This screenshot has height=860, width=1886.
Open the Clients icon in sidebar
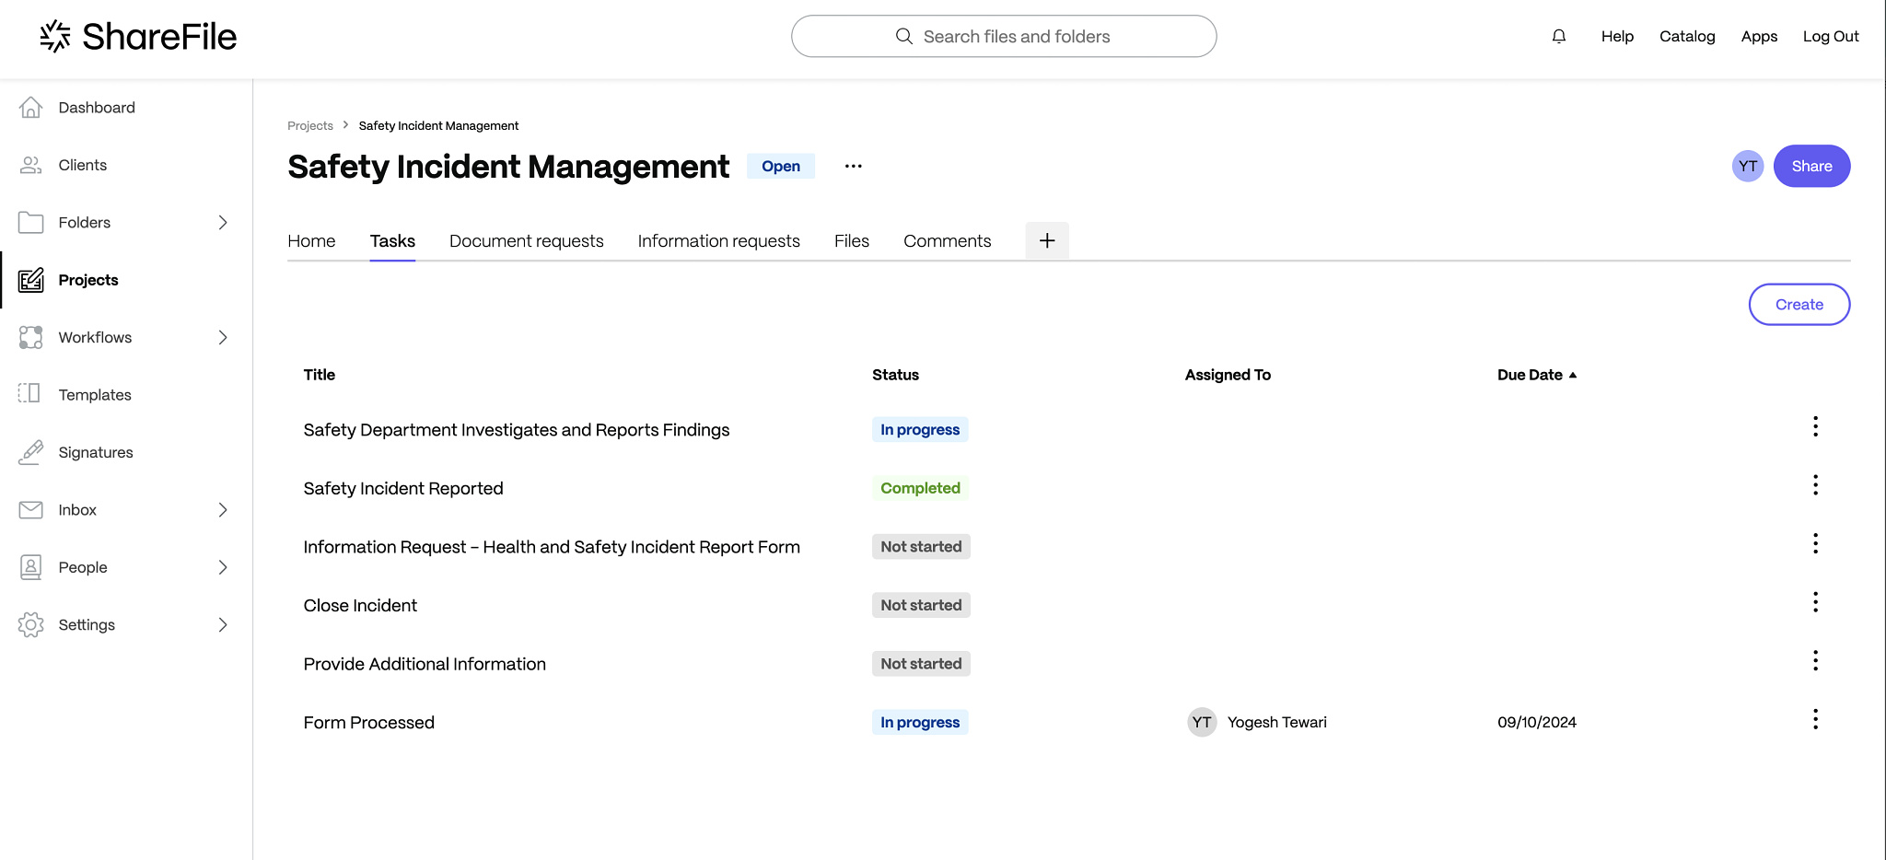(x=30, y=165)
